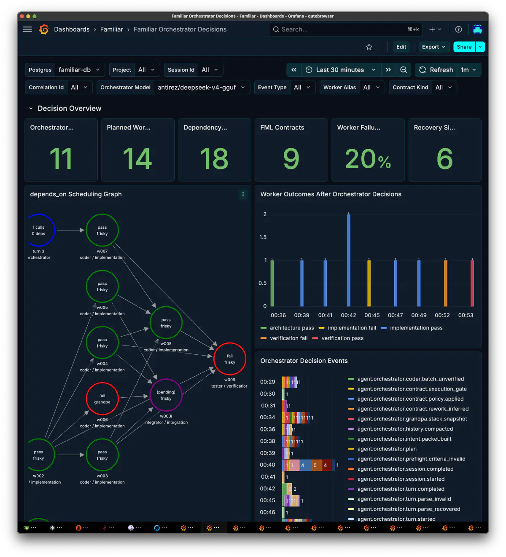Viewport: 506px width, 557px height.
Task: Open the Postgres familiar-db datasource dropdown
Action: [79, 70]
